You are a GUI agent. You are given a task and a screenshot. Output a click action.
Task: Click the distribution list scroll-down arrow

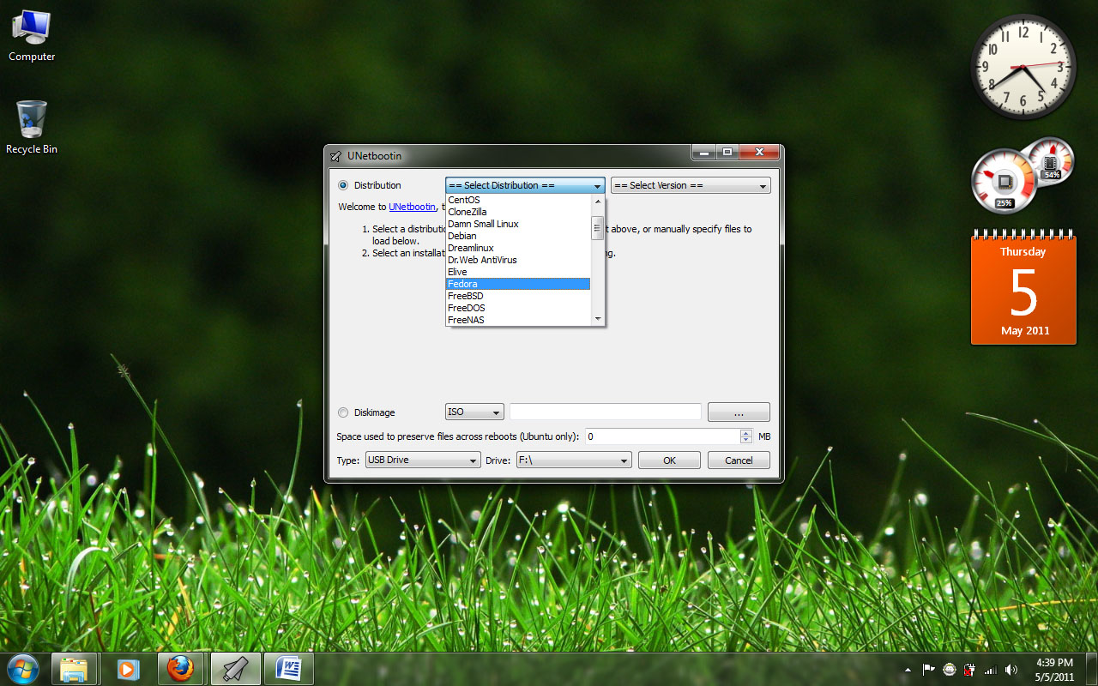coord(598,319)
